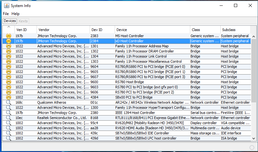Viewport: 258px width, 152px height.
Task: Click smiley icon for Processor Miscellaneous Control row
Action: [9, 61]
